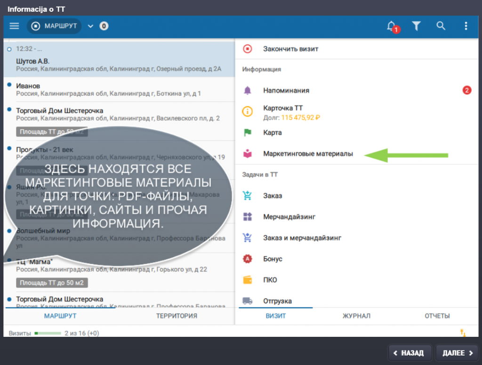Click the red Бонус badge icon

tap(248, 258)
